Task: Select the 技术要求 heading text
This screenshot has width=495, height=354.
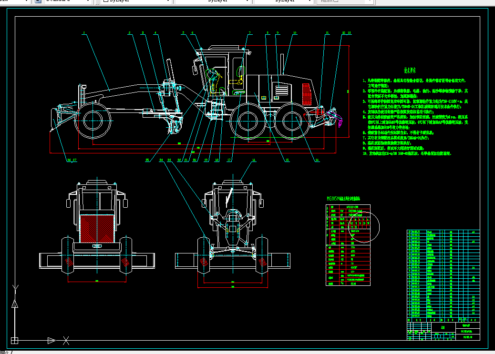Action: (x=410, y=71)
